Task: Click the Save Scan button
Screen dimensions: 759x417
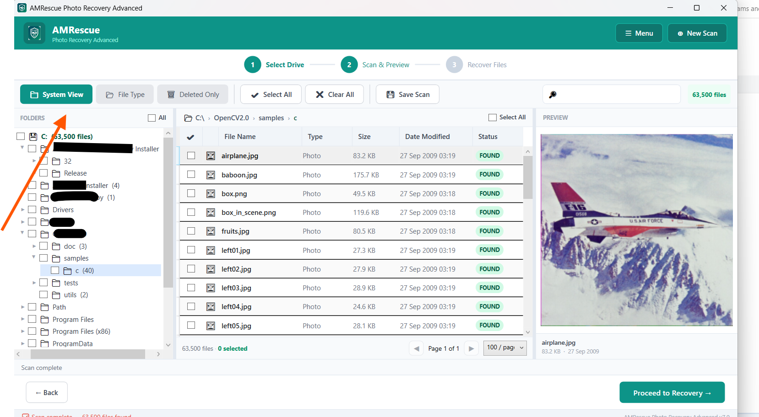Action: click(407, 94)
